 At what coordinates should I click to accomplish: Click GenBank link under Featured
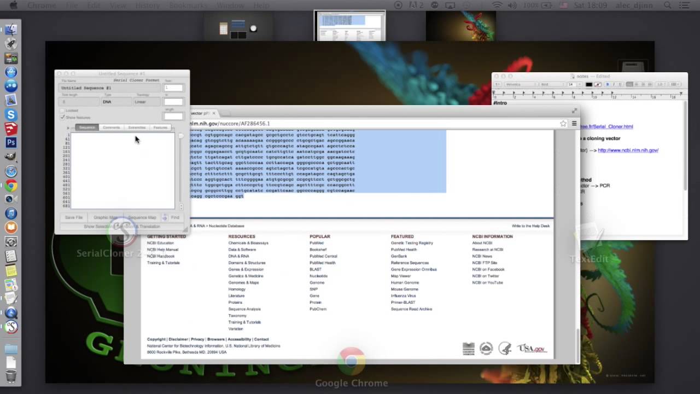[399, 256]
